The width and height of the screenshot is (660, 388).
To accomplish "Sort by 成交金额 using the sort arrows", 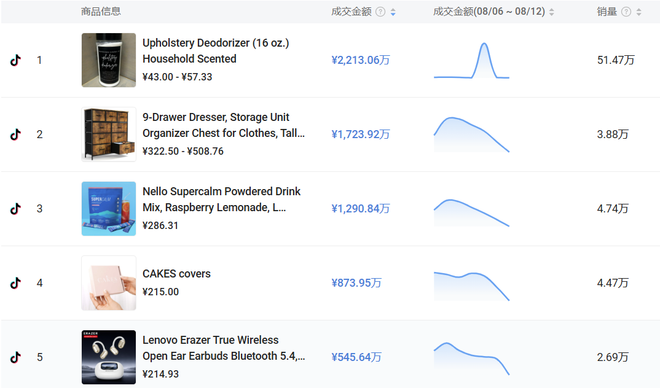I will (393, 12).
